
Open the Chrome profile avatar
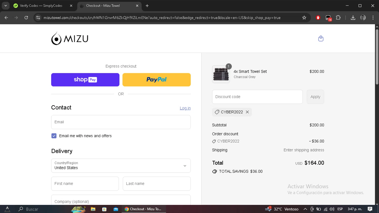coord(363,18)
